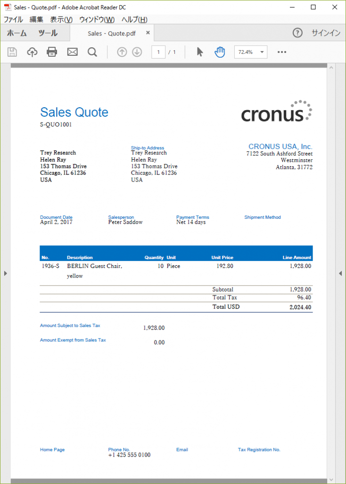This screenshot has width=346, height=484.
Task: Click the cronus company logo
Action: click(x=276, y=111)
